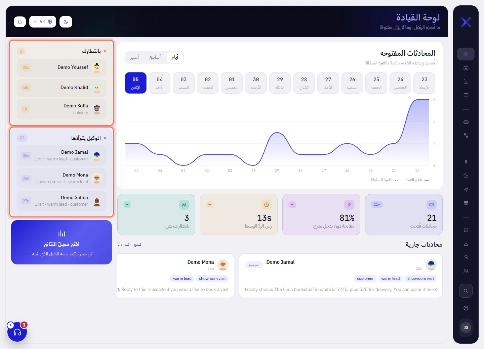Open Demo Jamal ongoing conversation card
This screenshot has height=349, width=484.
pos(341,276)
